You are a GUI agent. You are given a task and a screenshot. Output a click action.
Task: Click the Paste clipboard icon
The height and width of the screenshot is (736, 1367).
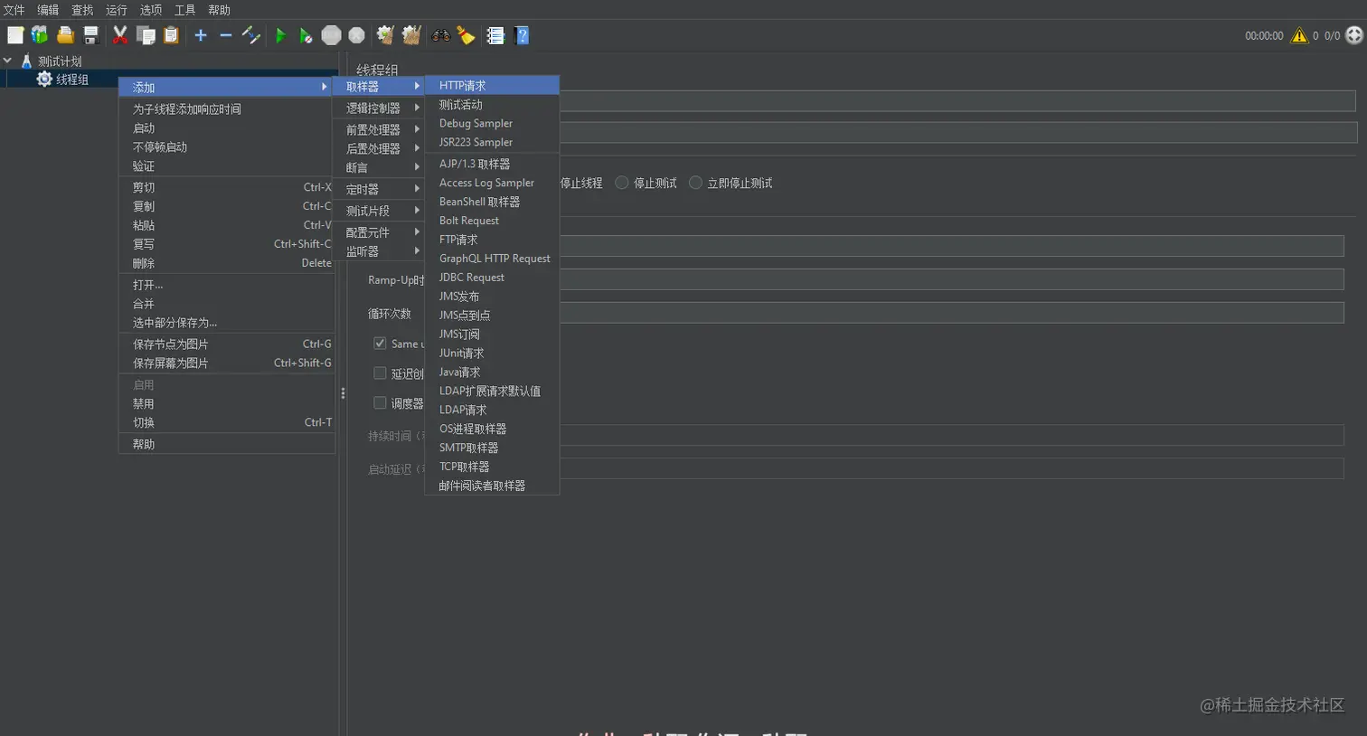(x=171, y=35)
